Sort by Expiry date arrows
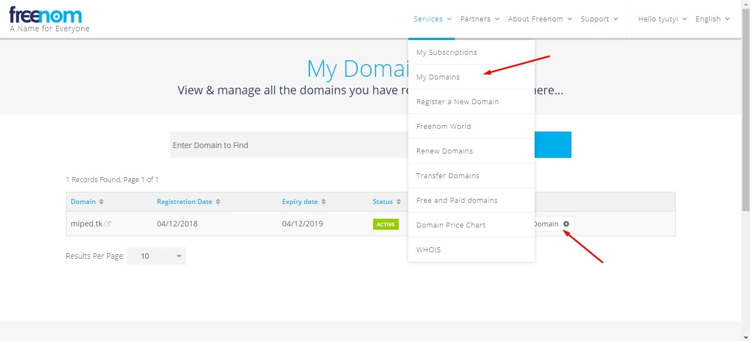Image resolution: width=750 pixels, height=341 pixels. pyautogui.click(x=324, y=202)
